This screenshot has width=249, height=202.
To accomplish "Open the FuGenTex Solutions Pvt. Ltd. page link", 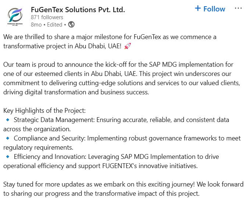I will (78, 10).
